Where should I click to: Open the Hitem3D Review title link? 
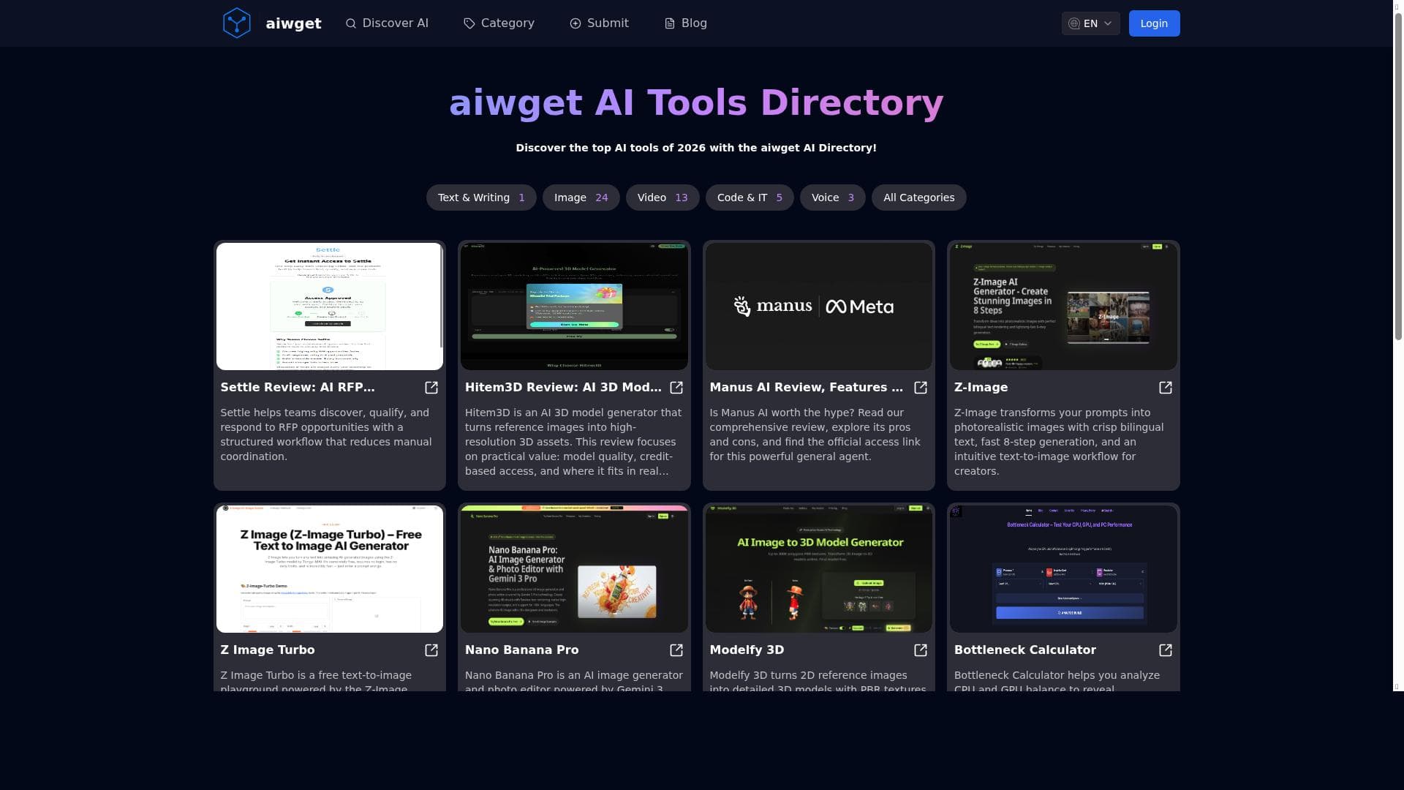[563, 388]
